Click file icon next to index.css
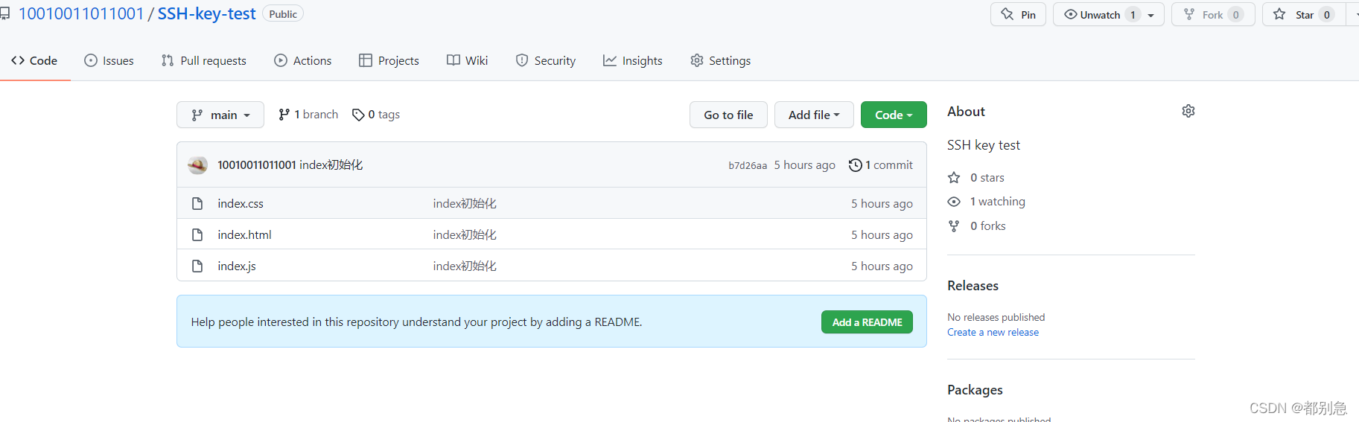This screenshot has height=422, width=1359. tap(197, 203)
